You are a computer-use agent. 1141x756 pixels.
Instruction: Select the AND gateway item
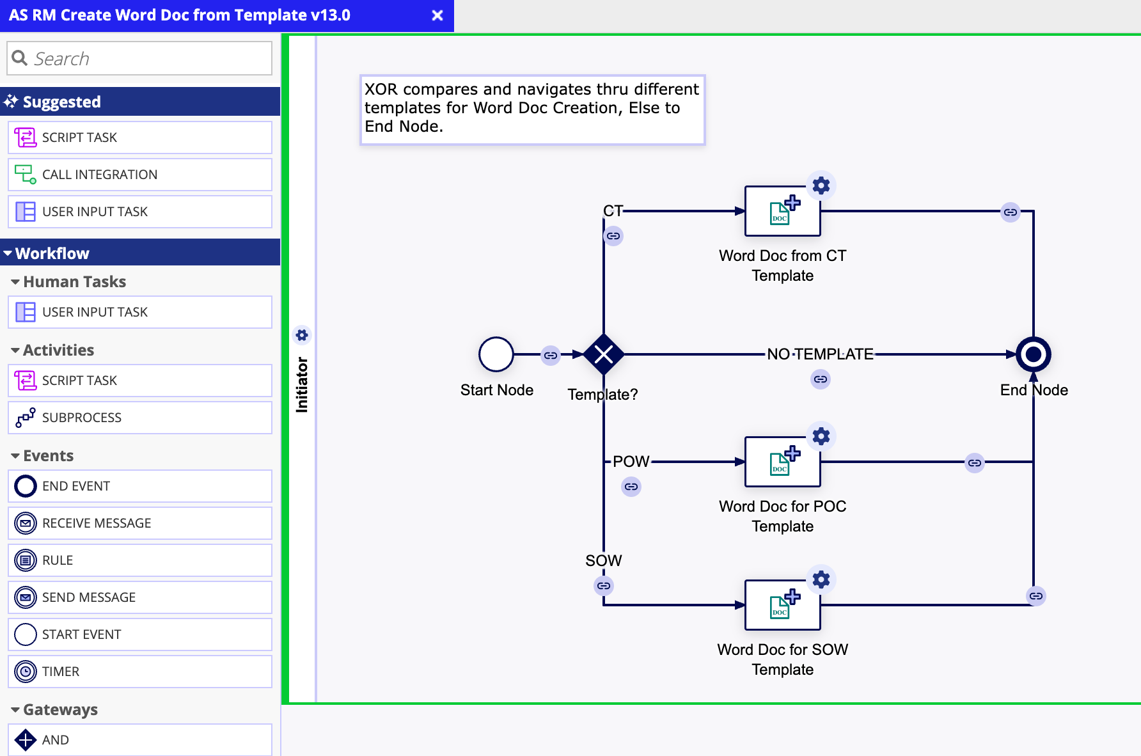(140, 740)
